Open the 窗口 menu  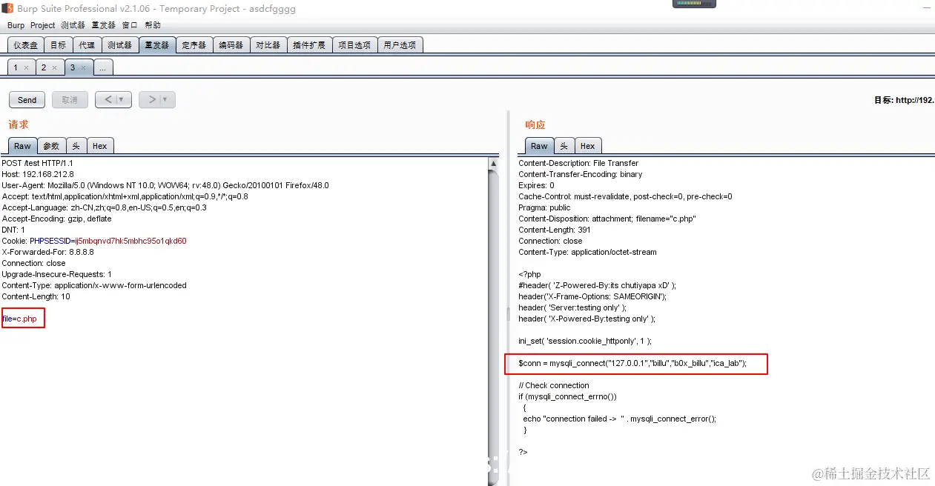pos(130,25)
